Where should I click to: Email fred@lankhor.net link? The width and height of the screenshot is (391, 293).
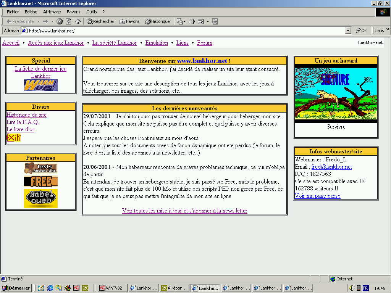pyautogui.click(x=332, y=167)
